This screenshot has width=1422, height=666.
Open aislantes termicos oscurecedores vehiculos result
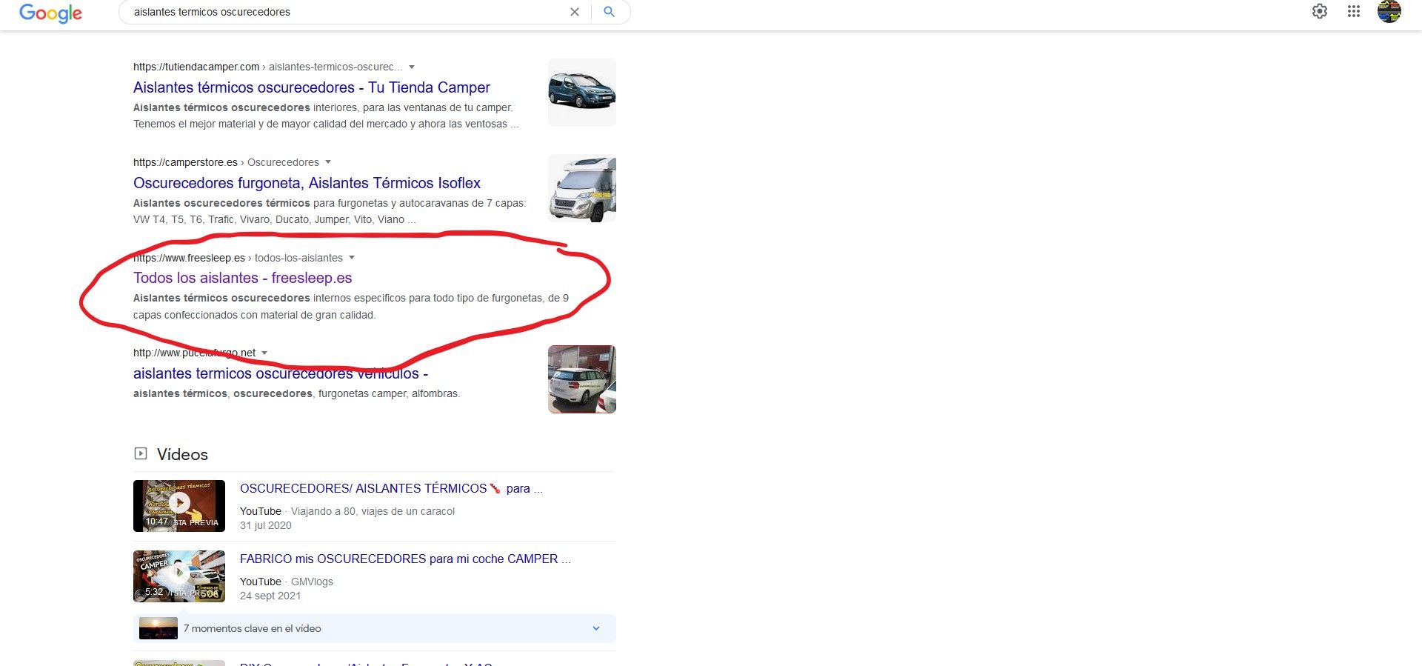pyautogui.click(x=281, y=373)
